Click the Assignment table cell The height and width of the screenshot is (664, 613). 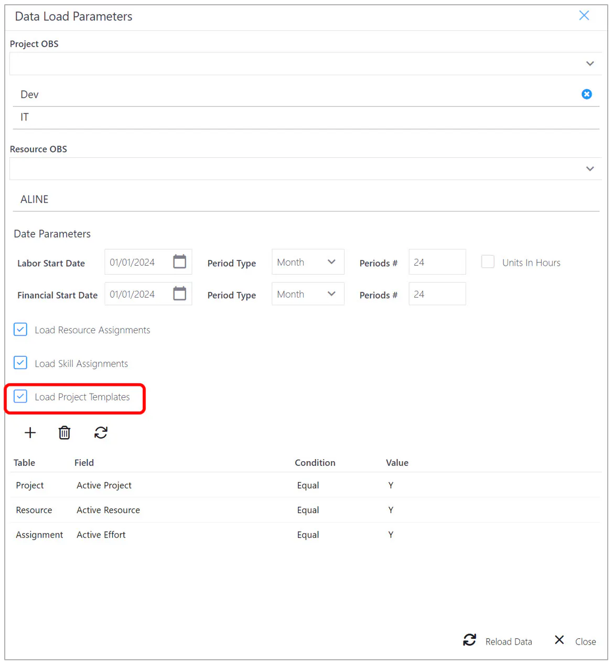[x=39, y=535]
